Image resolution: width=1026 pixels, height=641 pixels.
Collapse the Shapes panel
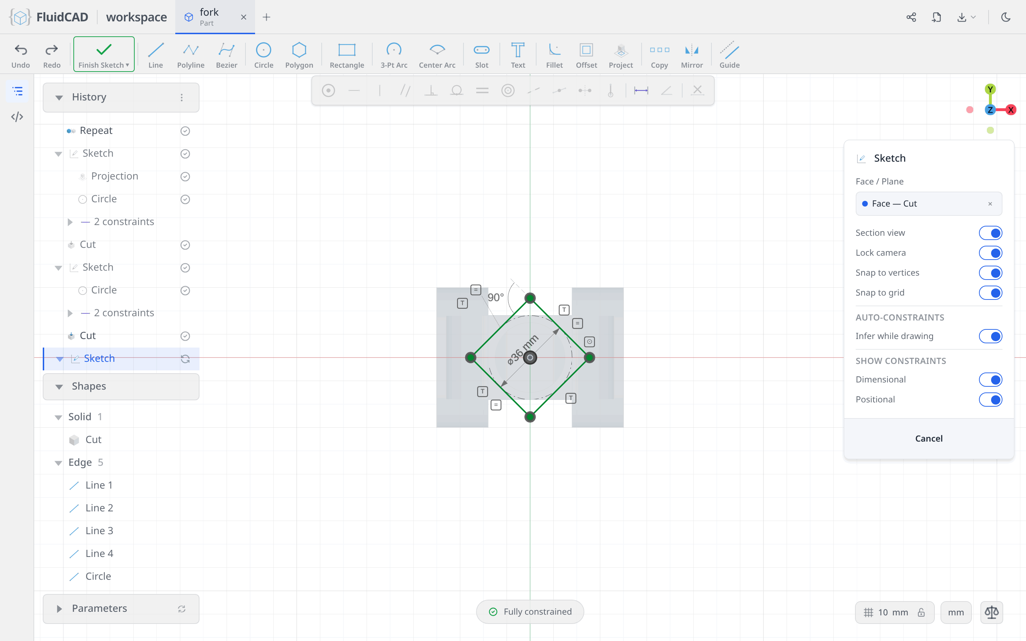coord(59,387)
